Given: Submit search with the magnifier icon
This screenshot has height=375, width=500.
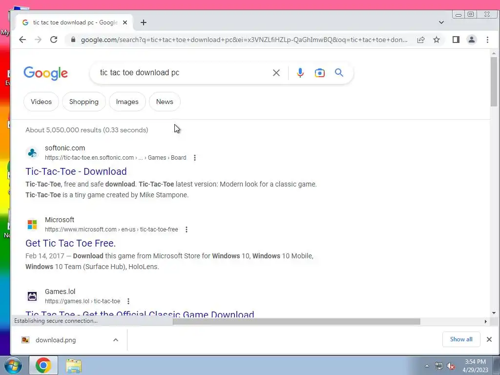Looking at the screenshot, I should [339, 73].
